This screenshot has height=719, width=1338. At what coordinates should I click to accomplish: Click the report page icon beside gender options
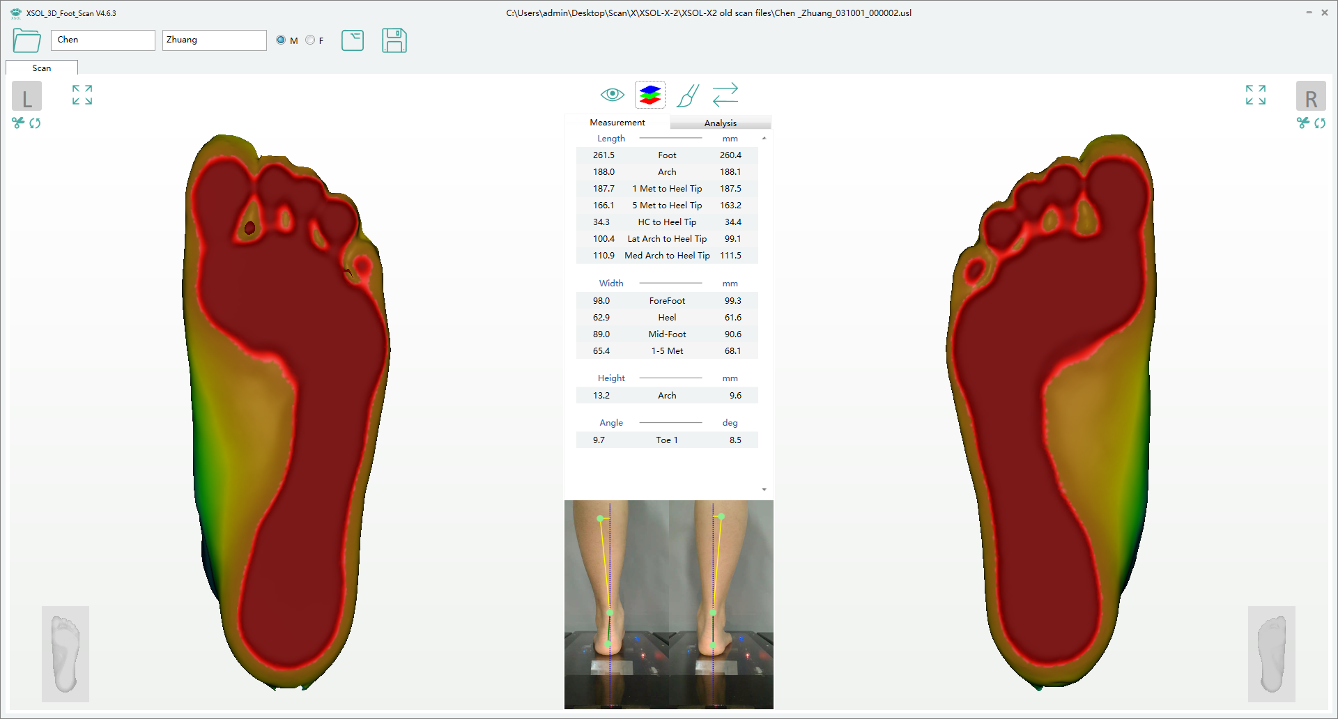pyautogui.click(x=353, y=40)
